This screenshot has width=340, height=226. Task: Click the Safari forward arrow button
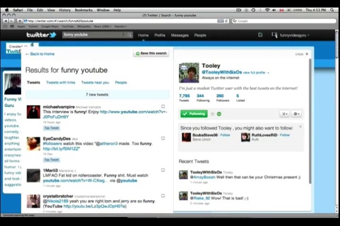point(12,21)
